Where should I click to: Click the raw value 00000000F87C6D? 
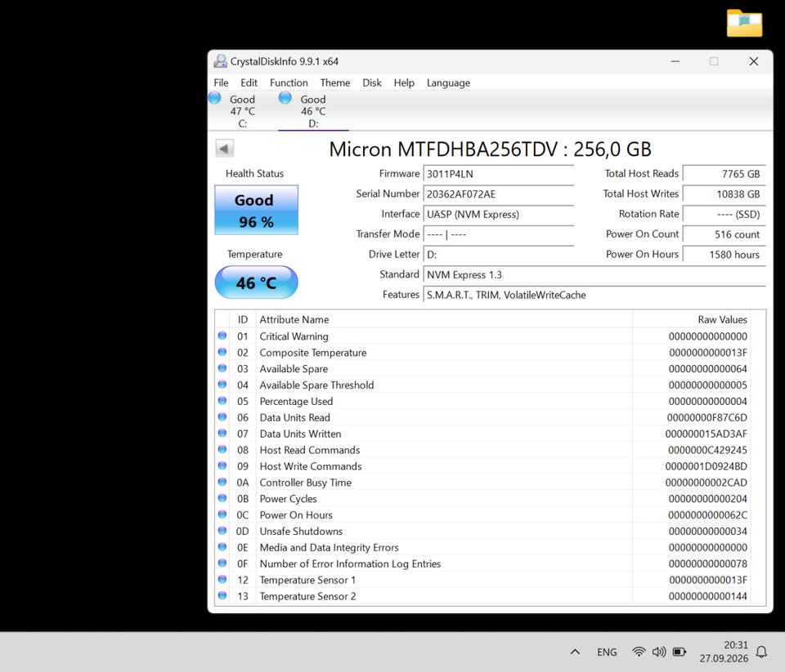706,417
